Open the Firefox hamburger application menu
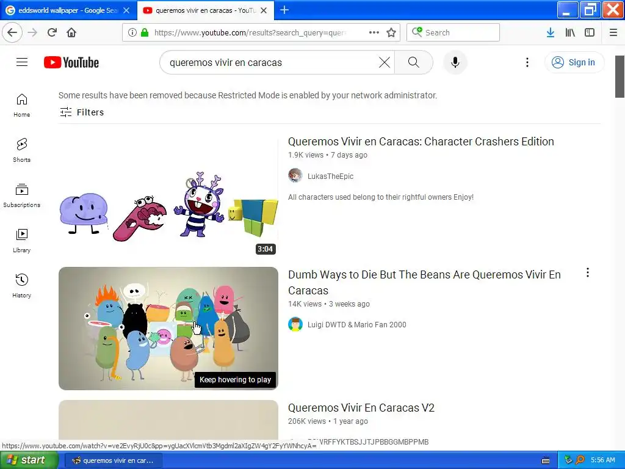Viewport: 625px width, 469px height. (x=613, y=32)
